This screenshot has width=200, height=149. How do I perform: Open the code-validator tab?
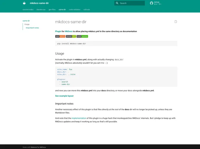click(75, 10)
